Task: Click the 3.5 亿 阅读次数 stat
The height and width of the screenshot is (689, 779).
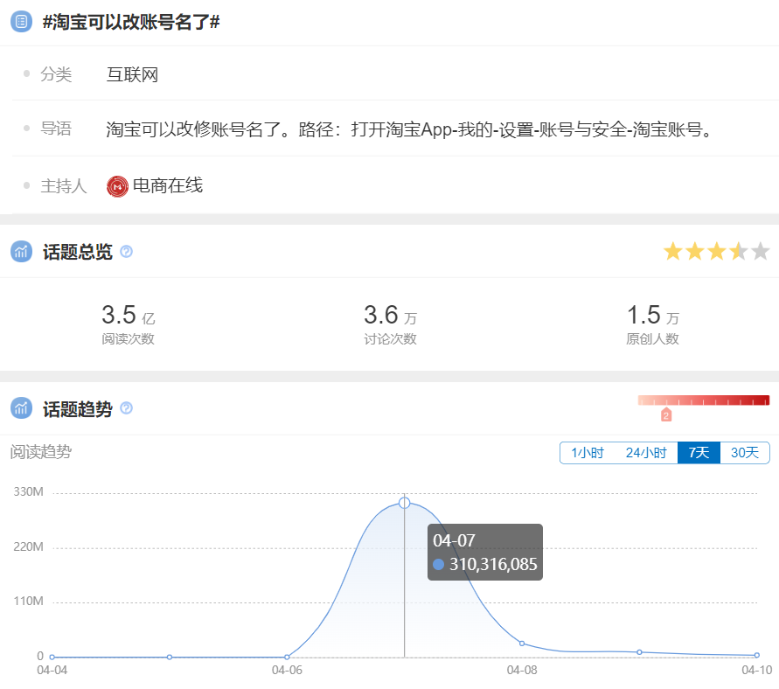Action: click(129, 324)
